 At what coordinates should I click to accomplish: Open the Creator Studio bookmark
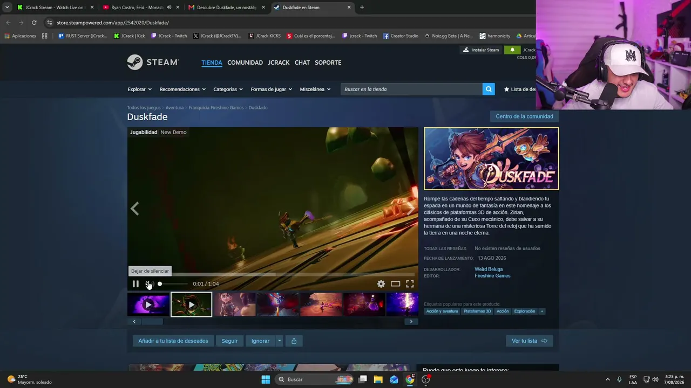tap(401, 36)
